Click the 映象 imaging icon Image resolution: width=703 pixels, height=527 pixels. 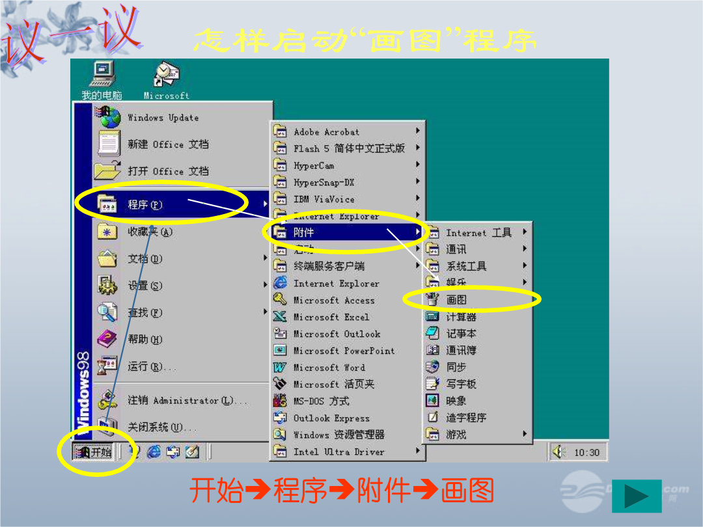pyautogui.click(x=432, y=400)
